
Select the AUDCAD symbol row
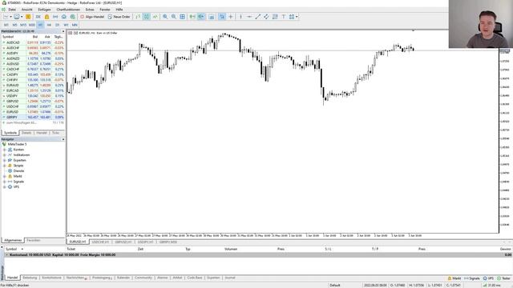coord(33,42)
